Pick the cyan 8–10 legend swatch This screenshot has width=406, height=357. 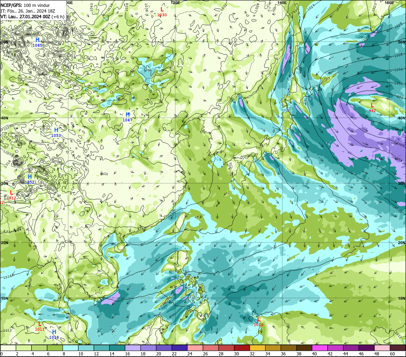click(70, 348)
